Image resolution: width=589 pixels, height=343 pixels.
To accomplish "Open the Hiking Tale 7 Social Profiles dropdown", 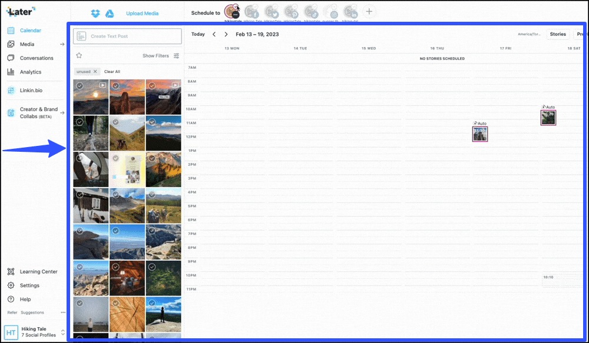I will click(35, 331).
